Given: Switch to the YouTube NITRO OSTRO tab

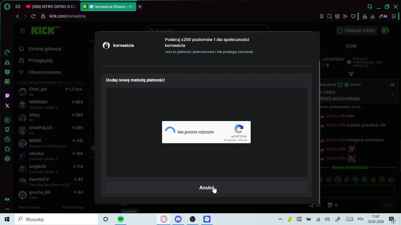Looking at the screenshot, I should 51,7.
